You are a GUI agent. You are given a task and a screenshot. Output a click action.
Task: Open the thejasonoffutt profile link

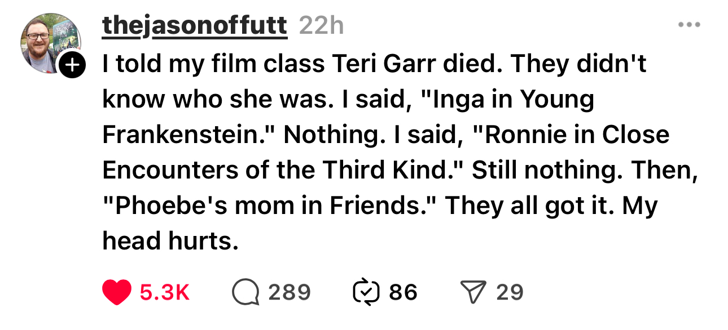(194, 26)
